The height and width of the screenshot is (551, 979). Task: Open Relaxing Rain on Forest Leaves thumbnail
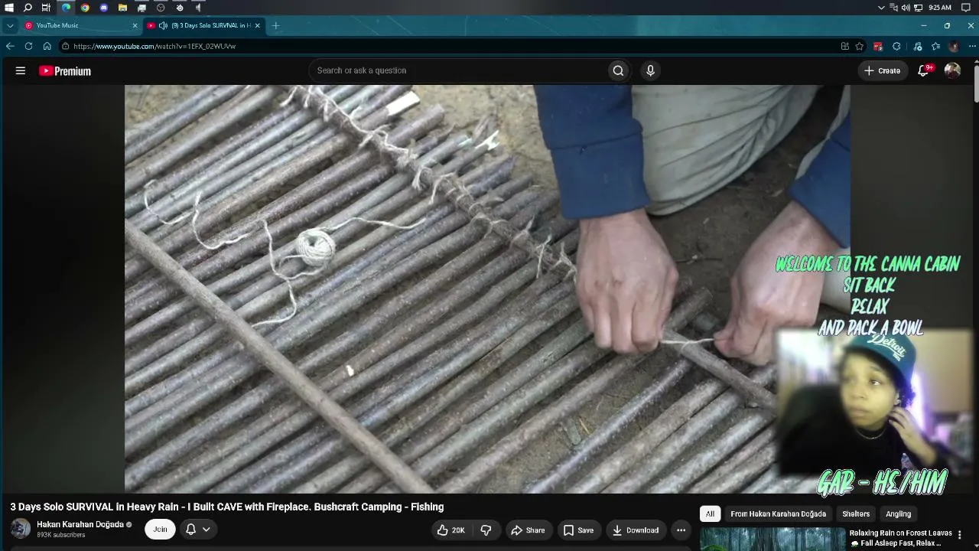click(772, 540)
